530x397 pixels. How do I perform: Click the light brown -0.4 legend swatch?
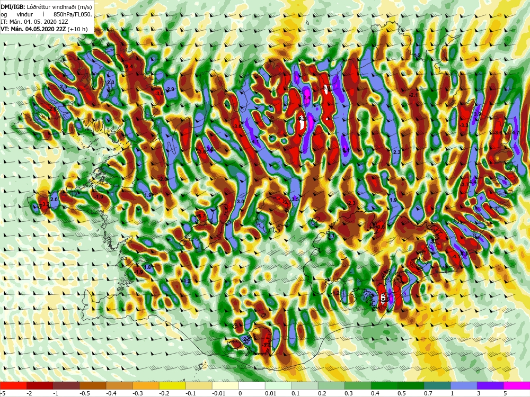119,385
